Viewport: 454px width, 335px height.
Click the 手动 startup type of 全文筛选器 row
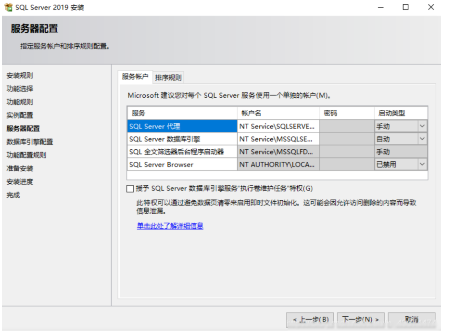401,152
